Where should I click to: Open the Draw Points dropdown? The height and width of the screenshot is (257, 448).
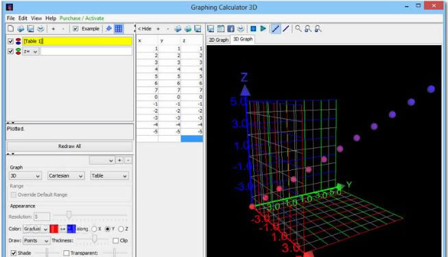pyautogui.click(x=36, y=241)
